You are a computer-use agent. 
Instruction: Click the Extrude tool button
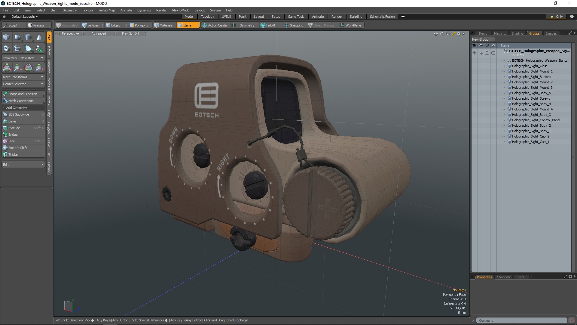click(23, 128)
